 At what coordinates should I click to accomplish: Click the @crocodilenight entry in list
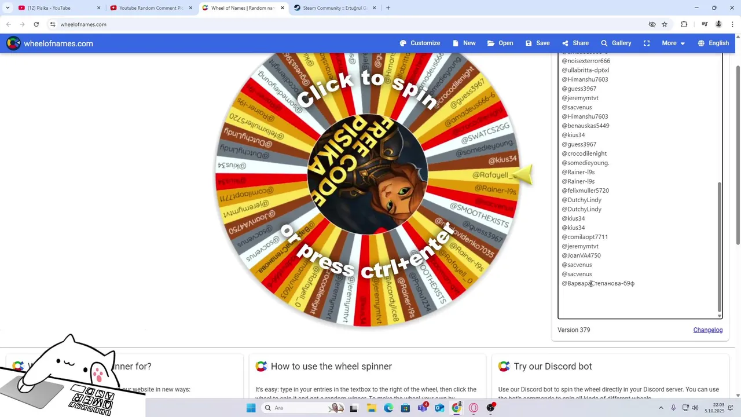click(x=584, y=153)
